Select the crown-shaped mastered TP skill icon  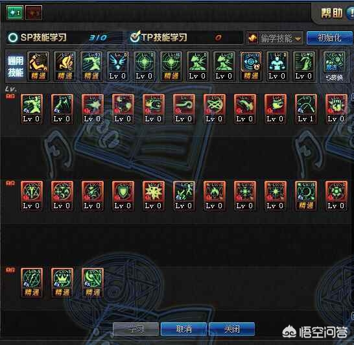(62, 283)
